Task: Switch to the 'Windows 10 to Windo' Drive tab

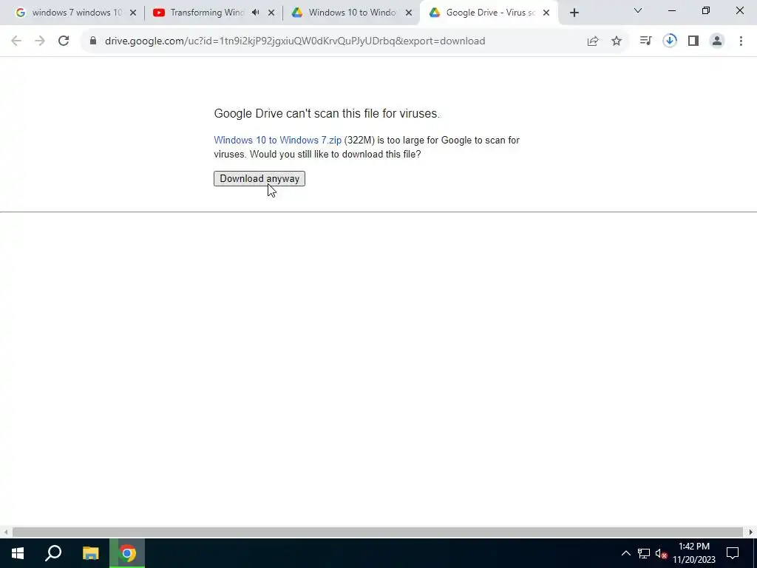Action: point(351,13)
